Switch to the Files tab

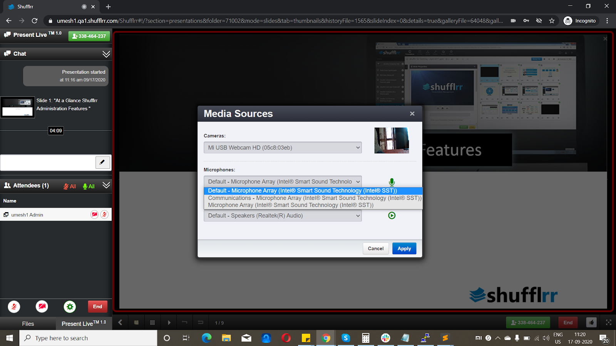28,324
